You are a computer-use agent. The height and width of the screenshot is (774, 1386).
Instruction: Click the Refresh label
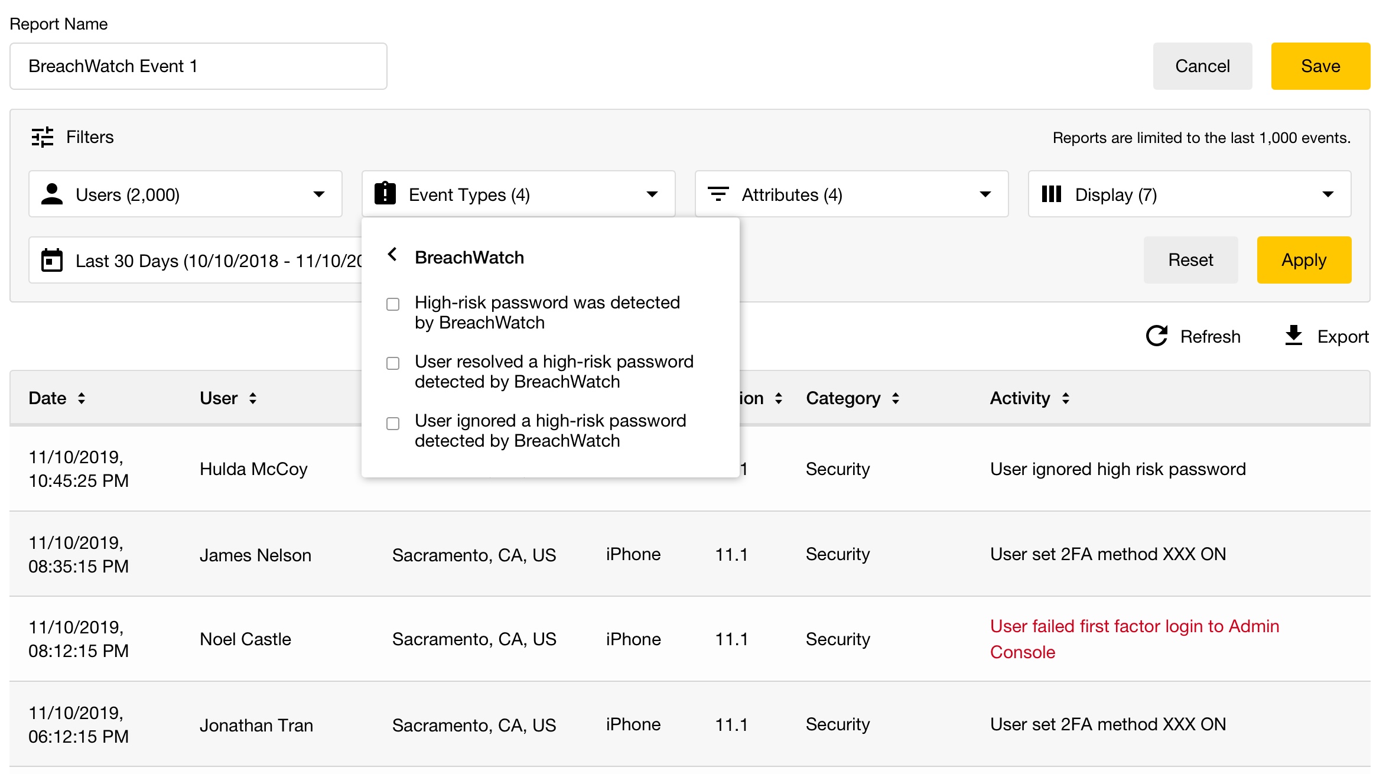pos(1211,337)
